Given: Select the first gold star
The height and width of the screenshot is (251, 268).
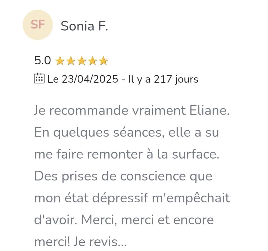Looking at the screenshot, I should tap(60, 61).
